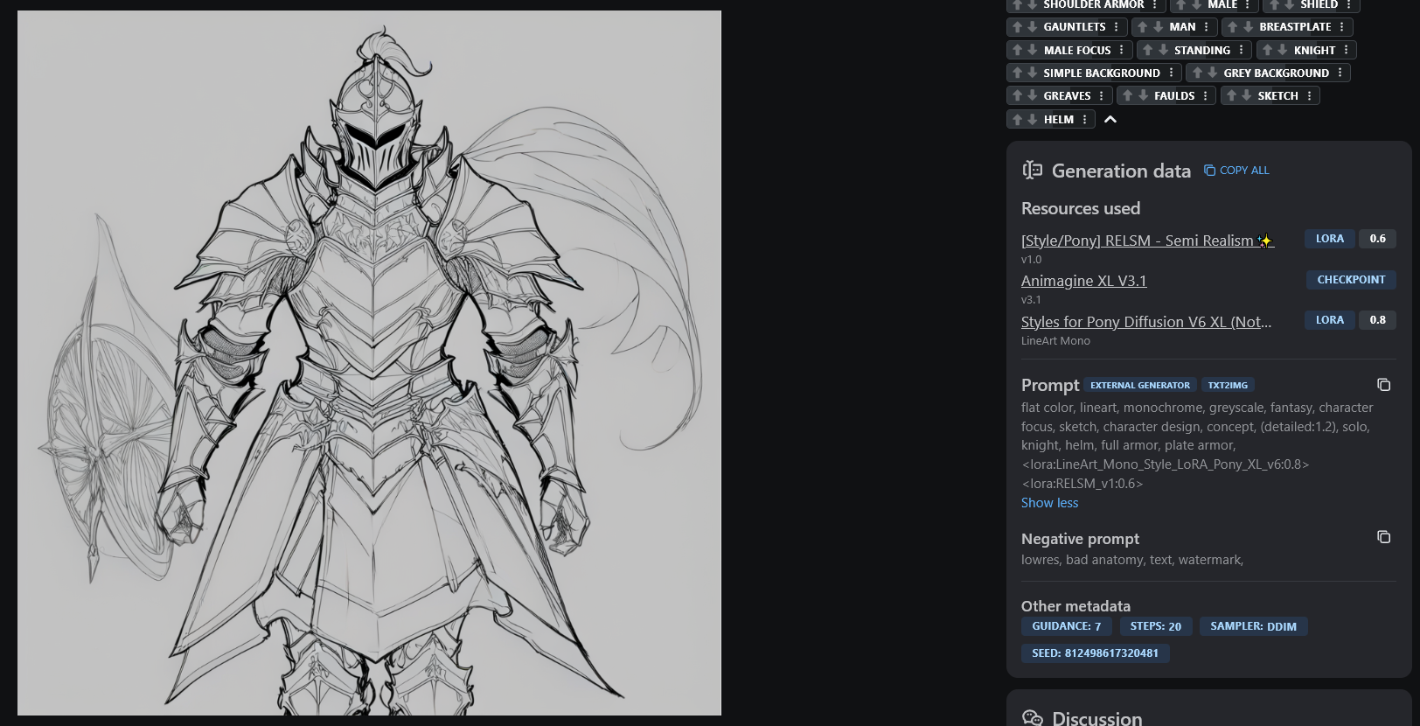The height and width of the screenshot is (726, 1420).
Task: Upvote the SIMPLE BACKGROUND tag
Action: [1017, 73]
